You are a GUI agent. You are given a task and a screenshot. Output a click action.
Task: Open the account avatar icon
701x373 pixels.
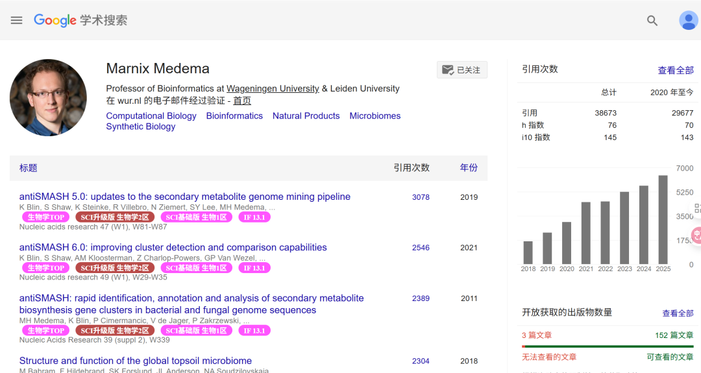[688, 21]
